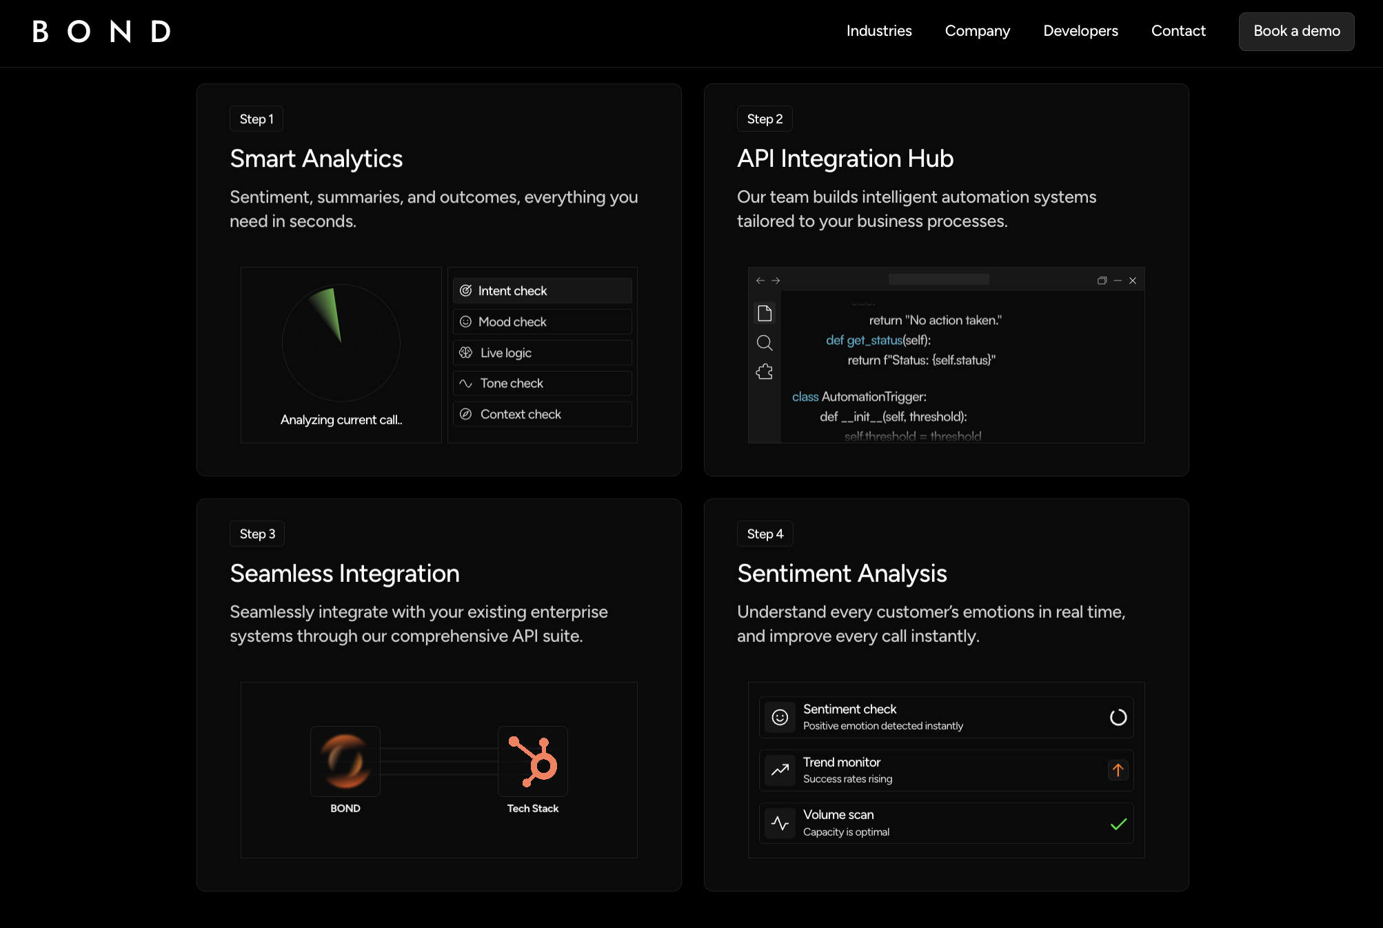Click the Live logic brain icon

click(x=466, y=353)
